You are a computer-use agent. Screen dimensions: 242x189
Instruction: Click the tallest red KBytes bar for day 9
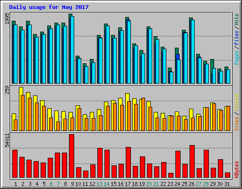[x=72, y=156]
